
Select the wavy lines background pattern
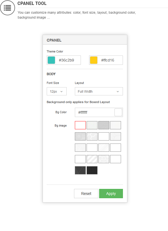point(80,148)
